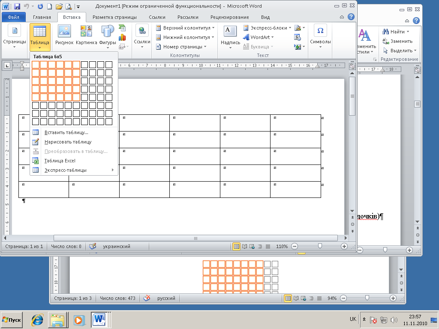Click the Open folder icon in quick access toolbar

[x=59, y=6]
